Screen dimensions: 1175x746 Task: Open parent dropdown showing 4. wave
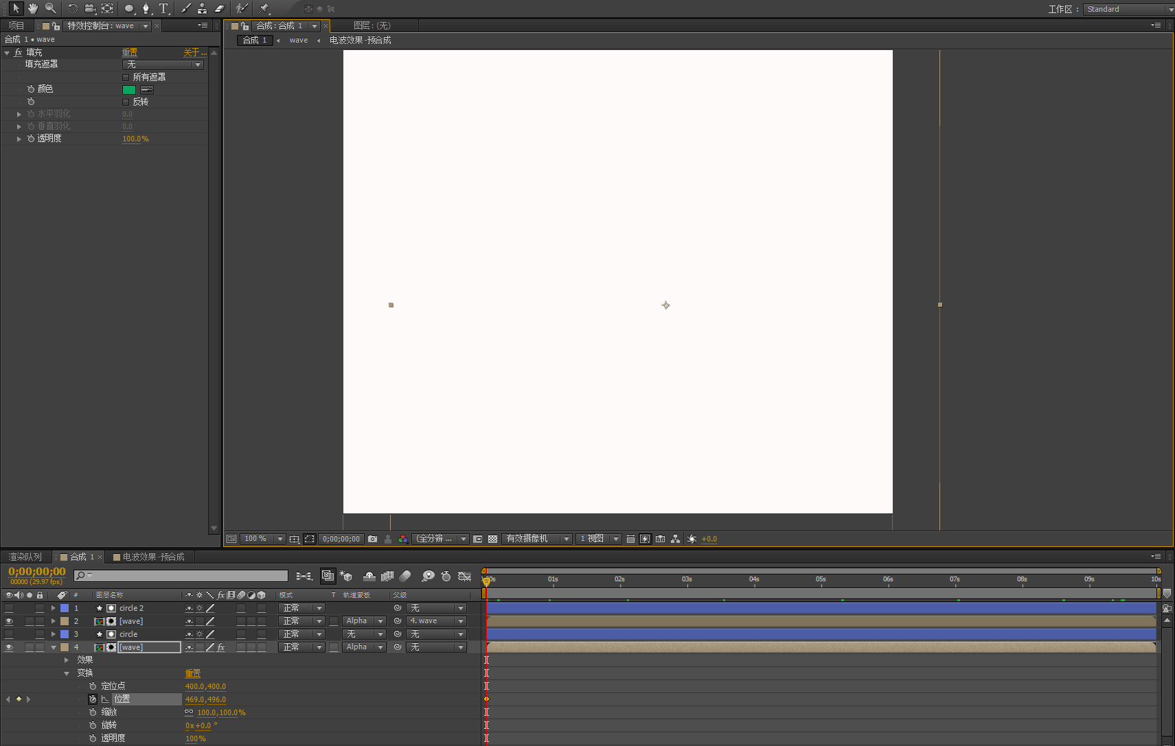[x=437, y=621]
